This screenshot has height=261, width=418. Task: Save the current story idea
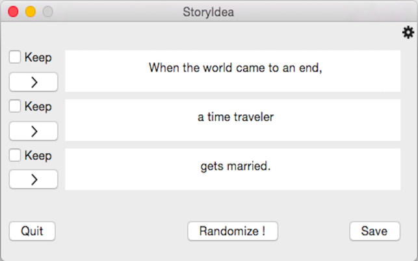(374, 231)
